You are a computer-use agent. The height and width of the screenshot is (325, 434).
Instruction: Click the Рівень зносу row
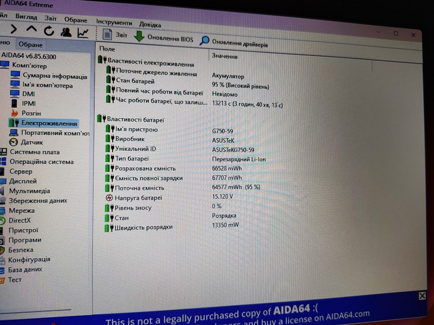point(163,207)
